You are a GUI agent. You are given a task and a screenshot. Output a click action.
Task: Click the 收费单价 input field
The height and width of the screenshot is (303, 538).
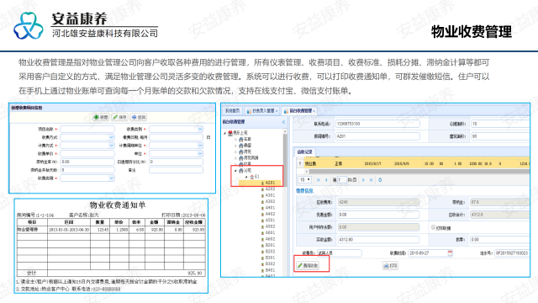pyautogui.click(x=87, y=153)
